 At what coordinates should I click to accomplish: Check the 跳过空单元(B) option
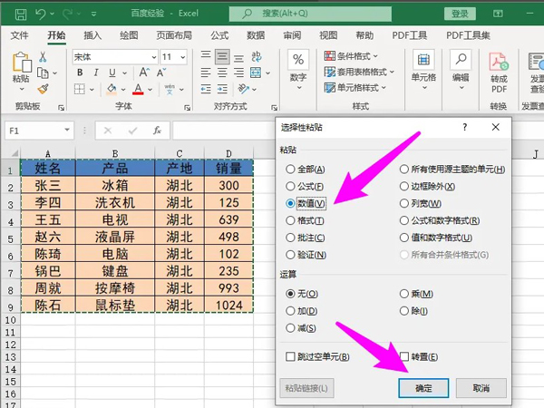click(x=290, y=356)
